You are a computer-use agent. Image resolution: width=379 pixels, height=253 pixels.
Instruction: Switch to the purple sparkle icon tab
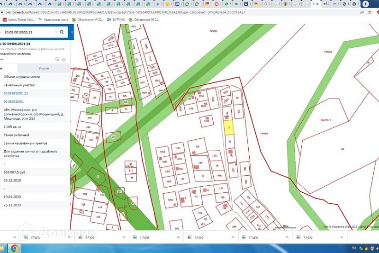(x=158, y=4)
